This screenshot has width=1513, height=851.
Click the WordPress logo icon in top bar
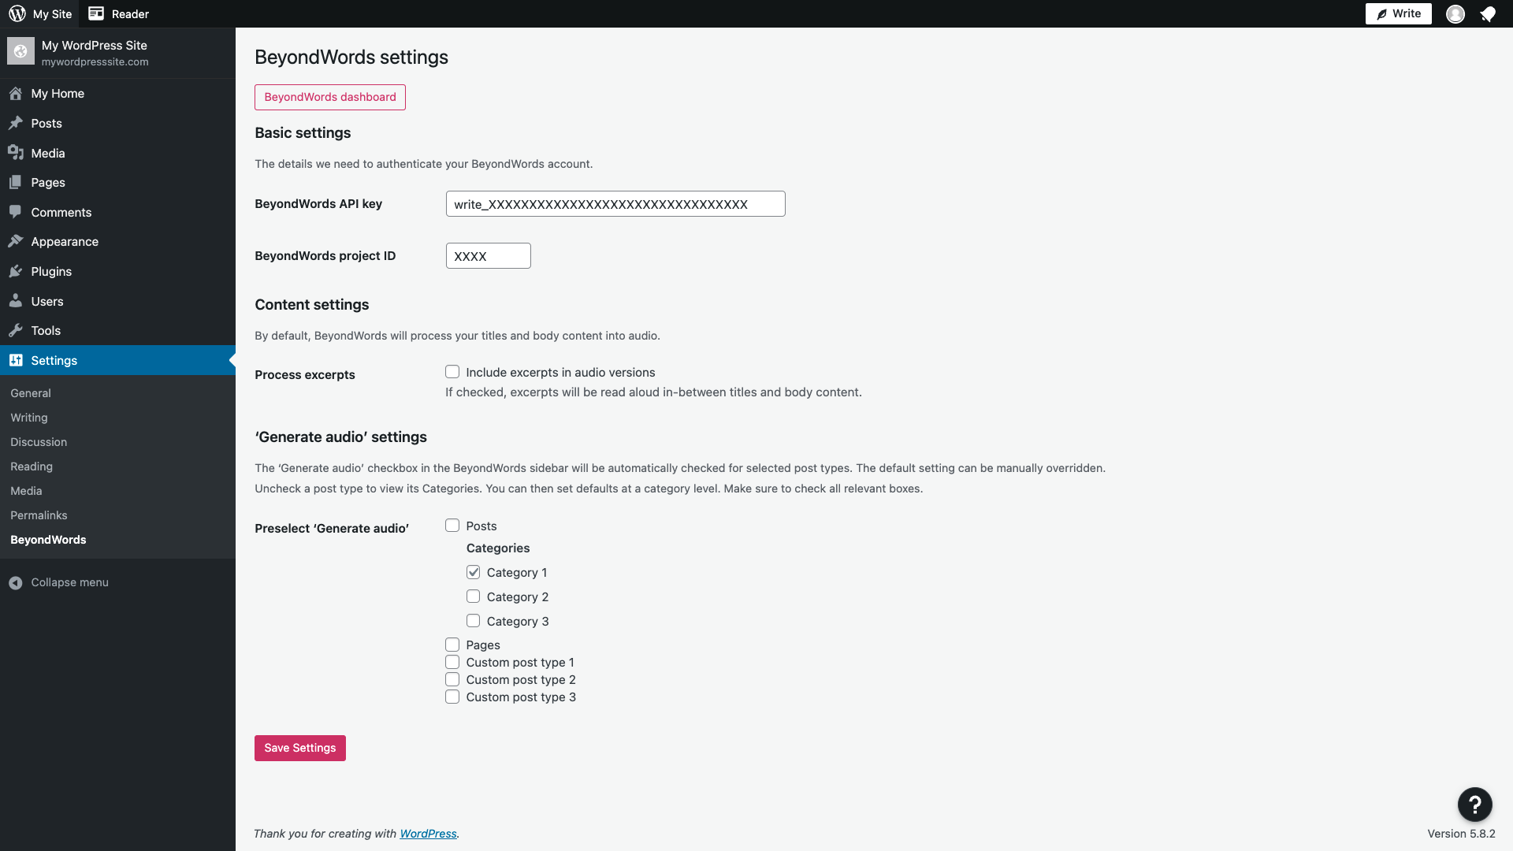tap(17, 13)
